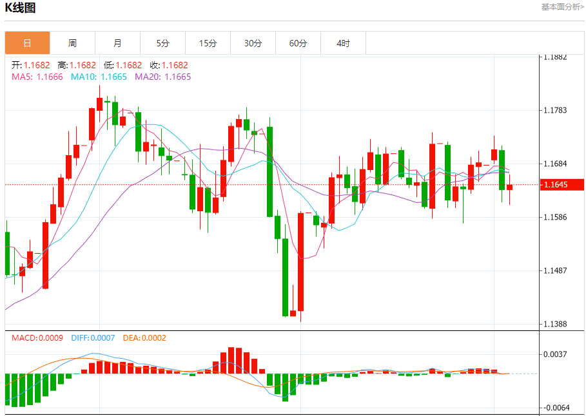Click the red 1.1645 current price label
This screenshot has width=586, height=416.
(562, 184)
